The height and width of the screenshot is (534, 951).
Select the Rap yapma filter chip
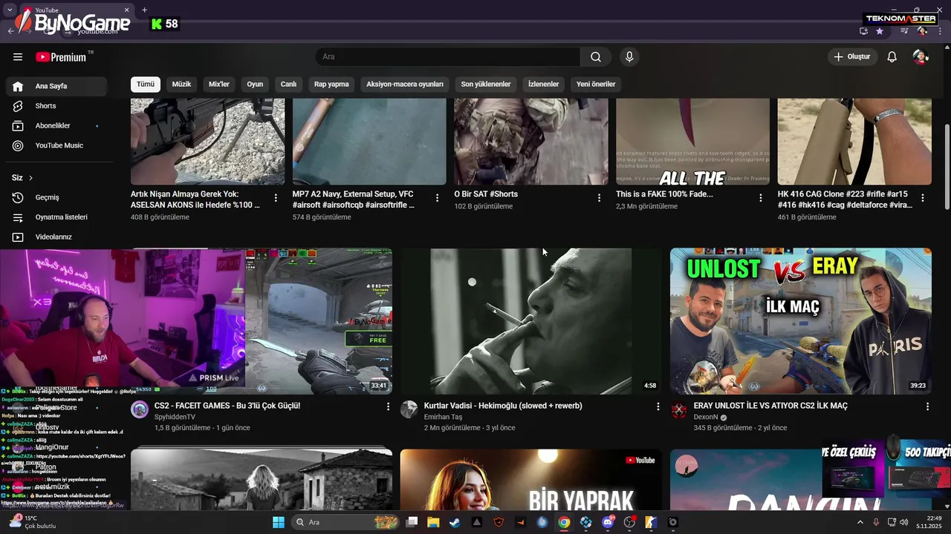(x=331, y=85)
